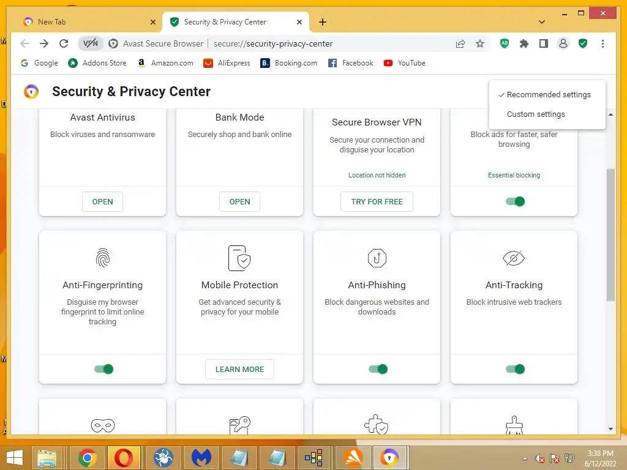Click the Anti-Phishing hook icon
The width and height of the screenshot is (627, 470).
pyautogui.click(x=377, y=258)
